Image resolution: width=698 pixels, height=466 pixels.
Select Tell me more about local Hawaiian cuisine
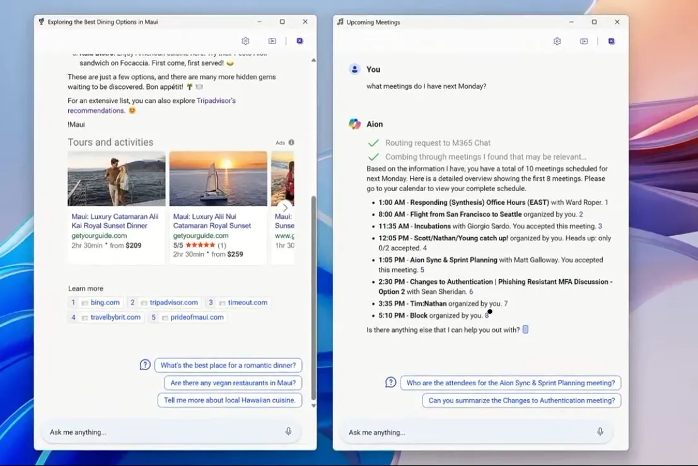pyautogui.click(x=230, y=400)
